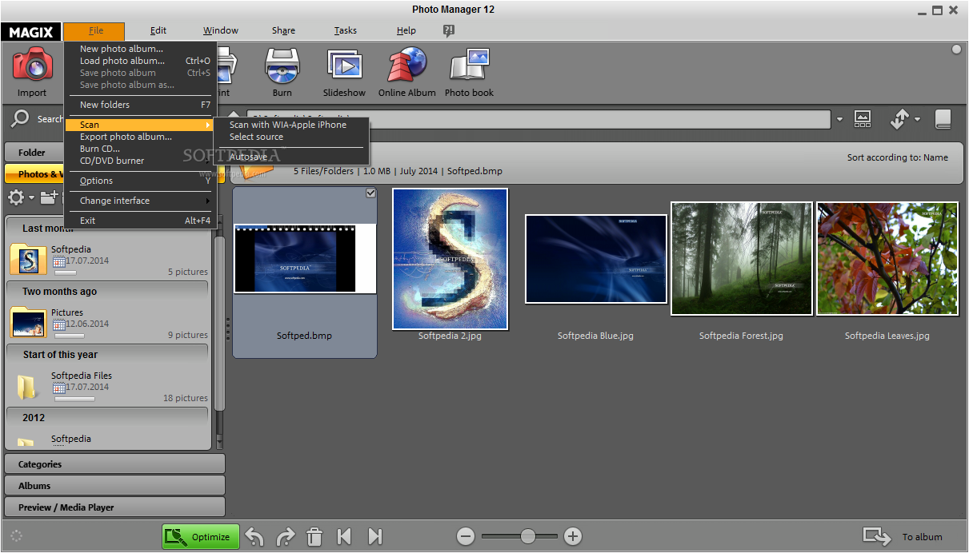Open the Edit menu
969x553 pixels.
158,30
